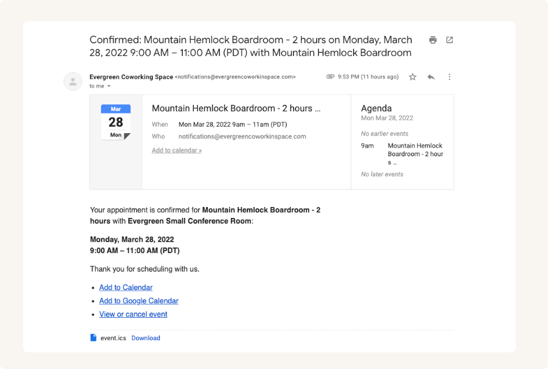Click the sender's profile avatar
Image resolution: width=548 pixels, height=369 pixels.
pos(73,81)
